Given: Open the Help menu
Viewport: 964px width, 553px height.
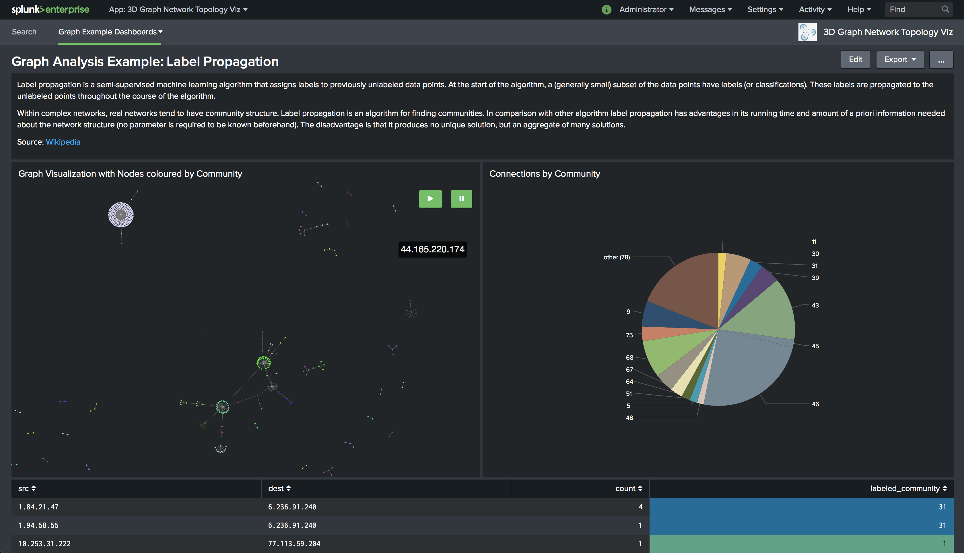Looking at the screenshot, I should pyautogui.click(x=859, y=9).
